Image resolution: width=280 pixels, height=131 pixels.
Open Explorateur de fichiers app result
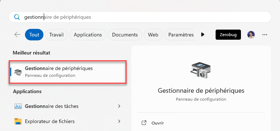pos(68,122)
